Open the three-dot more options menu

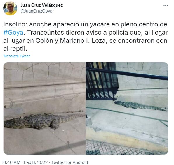pyautogui.click(x=166, y=5)
